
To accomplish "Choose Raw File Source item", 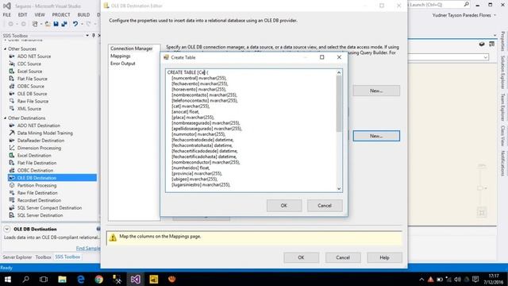I will click(33, 101).
